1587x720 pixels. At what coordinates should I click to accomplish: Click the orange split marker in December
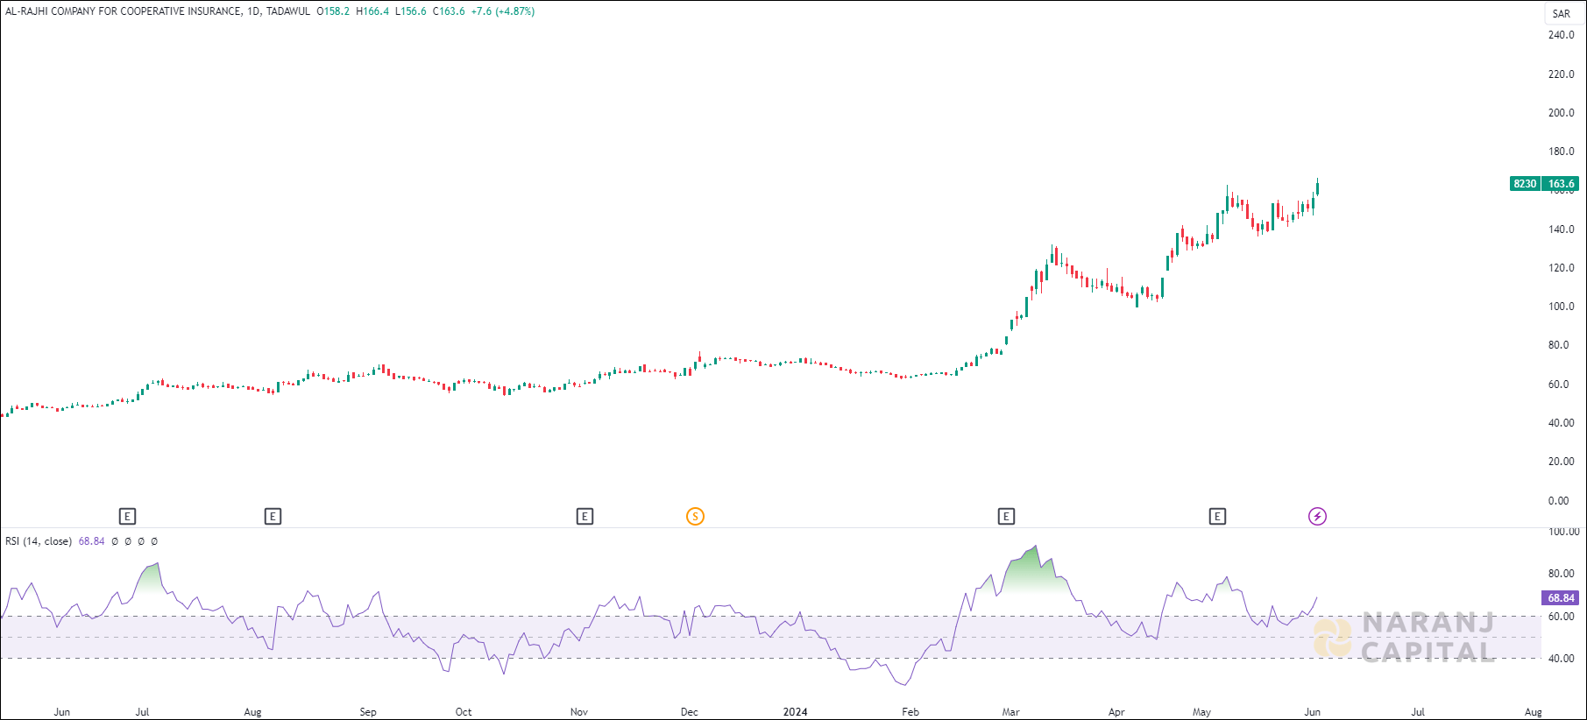click(695, 517)
